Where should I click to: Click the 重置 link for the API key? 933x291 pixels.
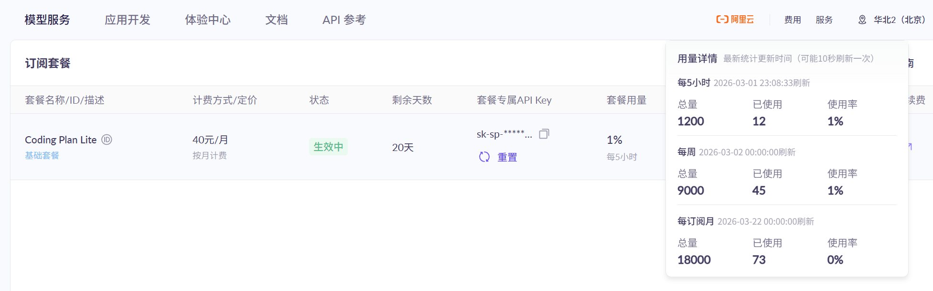pos(507,157)
